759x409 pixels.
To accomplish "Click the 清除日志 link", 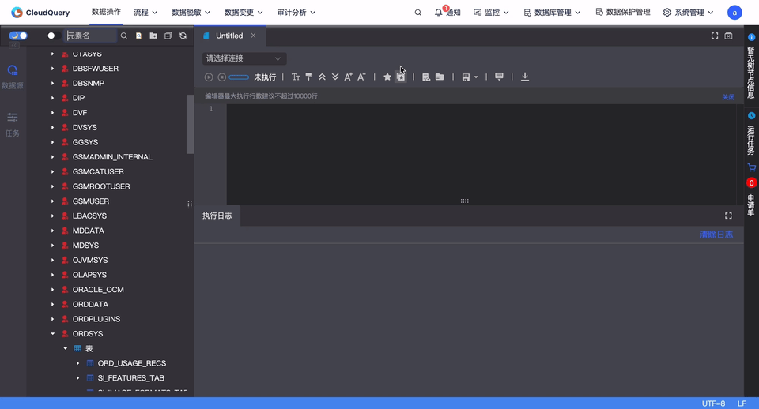I will click(x=716, y=235).
